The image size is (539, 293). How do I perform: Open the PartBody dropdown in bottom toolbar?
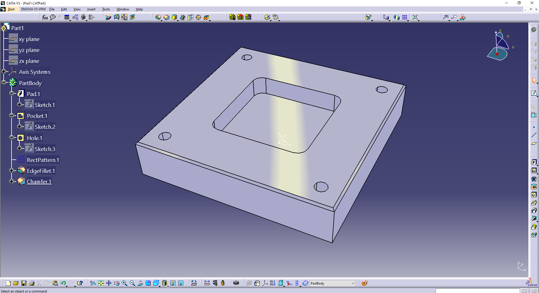(x=353, y=283)
